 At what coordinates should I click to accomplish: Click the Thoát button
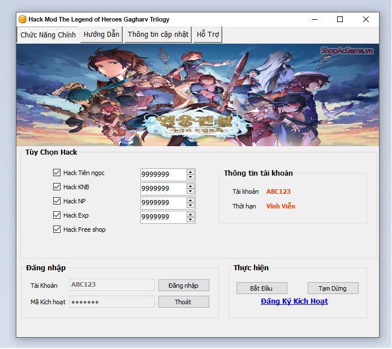183,302
